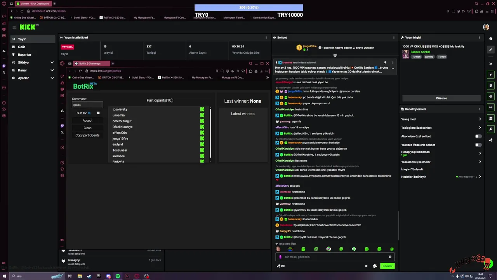Select Başarılar in the sidebar
Viewport: 497px width, 280px height.
tap(33, 55)
